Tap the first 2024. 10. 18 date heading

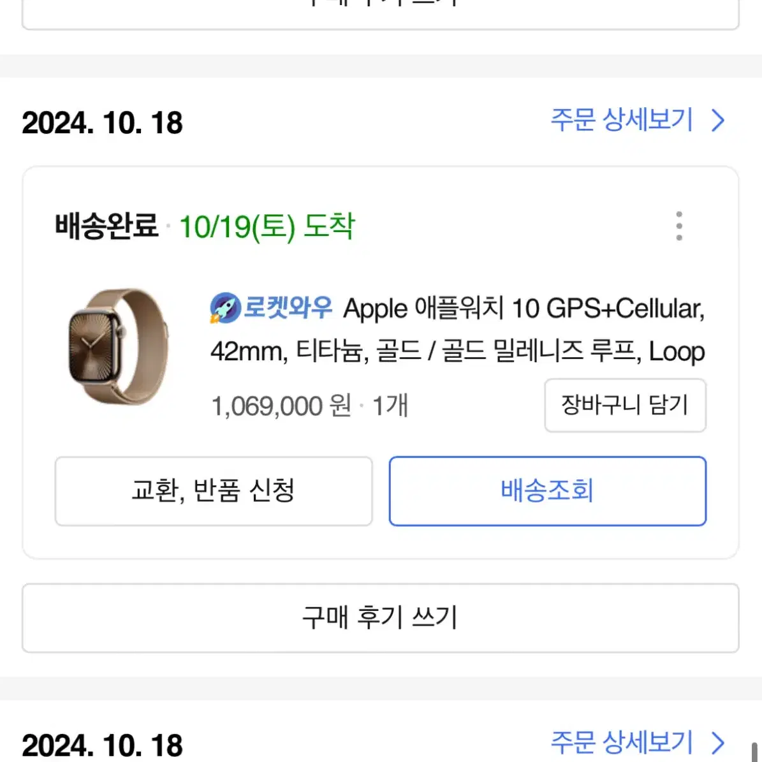pyautogui.click(x=103, y=123)
